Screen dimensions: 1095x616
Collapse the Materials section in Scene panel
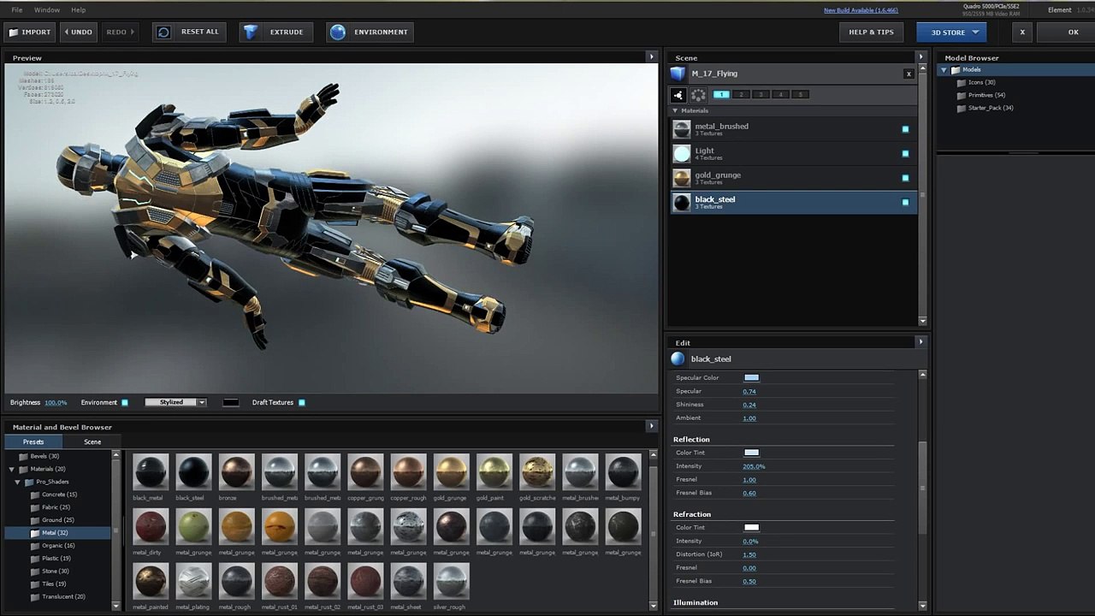pos(675,110)
